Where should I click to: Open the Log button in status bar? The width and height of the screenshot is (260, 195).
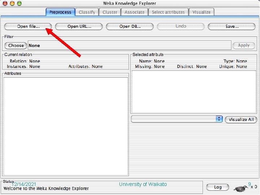(218, 187)
